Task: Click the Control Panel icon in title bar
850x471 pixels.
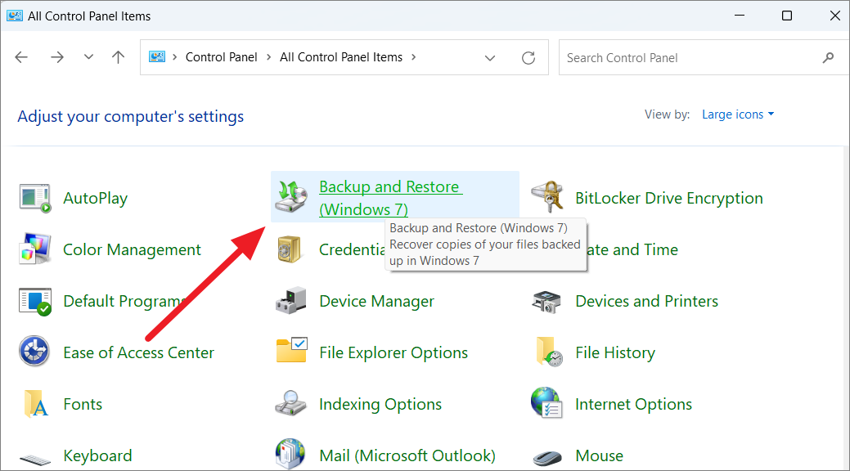Action: (x=15, y=16)
